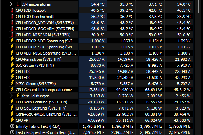Viewport: 203px width, 135px height.
Task: Select CPU Kern-Leistung (SVI3 TFN) label
Action: pyautogui.click(x=41, y=102)
